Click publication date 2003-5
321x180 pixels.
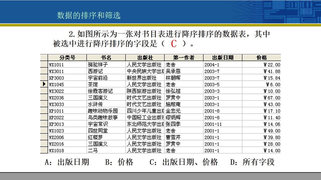click(x=212, y=84)
